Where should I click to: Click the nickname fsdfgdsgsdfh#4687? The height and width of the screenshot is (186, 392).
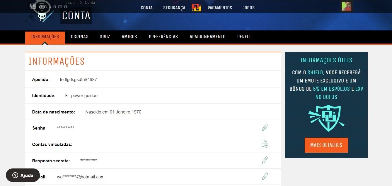coord(79,80)
